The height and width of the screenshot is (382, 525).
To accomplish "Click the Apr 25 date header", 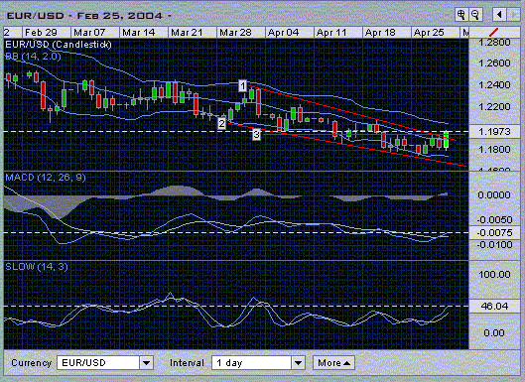I will (x=435, y=33).
